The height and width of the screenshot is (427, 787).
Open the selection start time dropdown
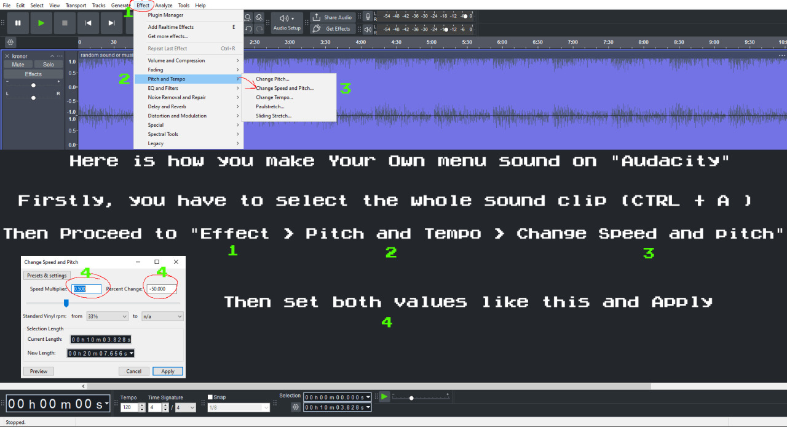[368, 397]
